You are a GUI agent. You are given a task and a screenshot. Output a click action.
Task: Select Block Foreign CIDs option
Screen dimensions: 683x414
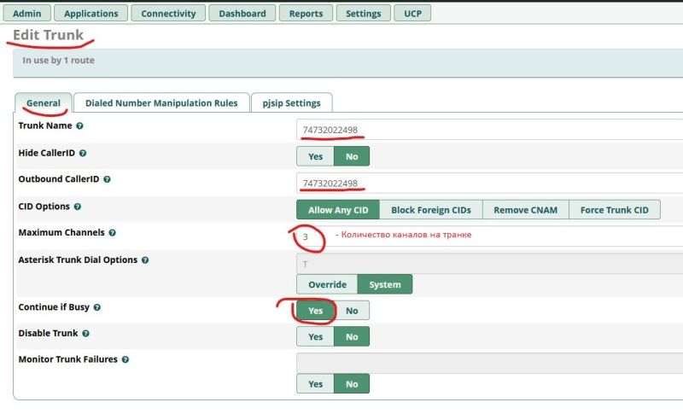click(431, 210)
